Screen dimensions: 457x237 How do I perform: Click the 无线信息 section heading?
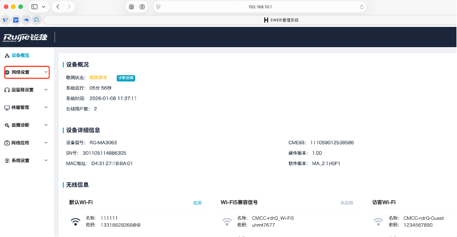point(77,185)
